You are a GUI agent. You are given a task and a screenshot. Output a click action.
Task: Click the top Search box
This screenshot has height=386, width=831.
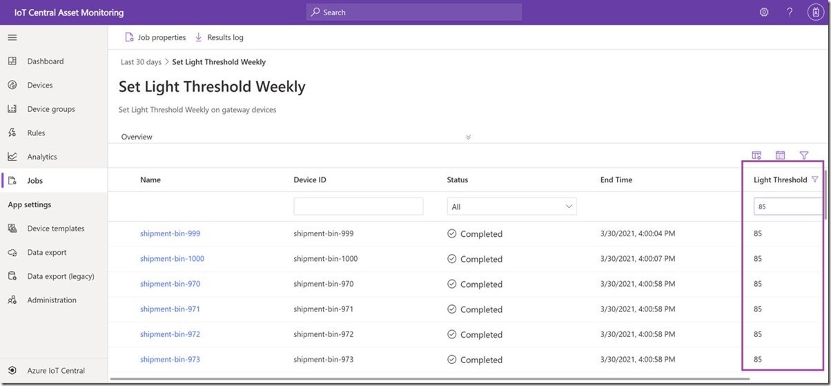(414, 12)
